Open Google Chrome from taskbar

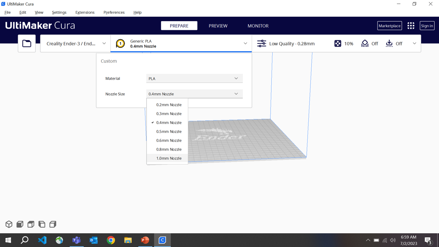(111, 240)
